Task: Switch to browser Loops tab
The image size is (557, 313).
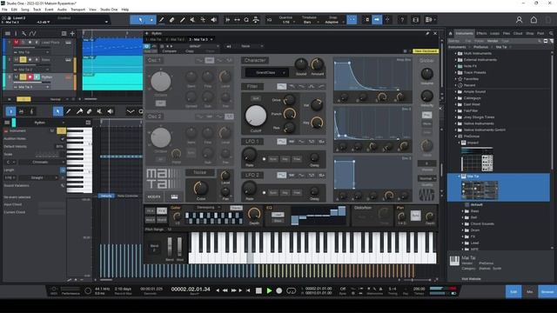Action: (x=495, y=33)
